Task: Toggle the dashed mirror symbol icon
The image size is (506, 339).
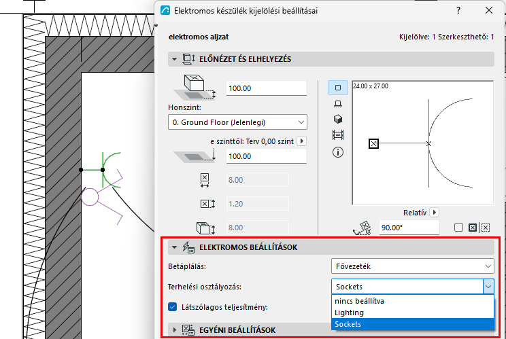Action: click(x=486, y=228)
